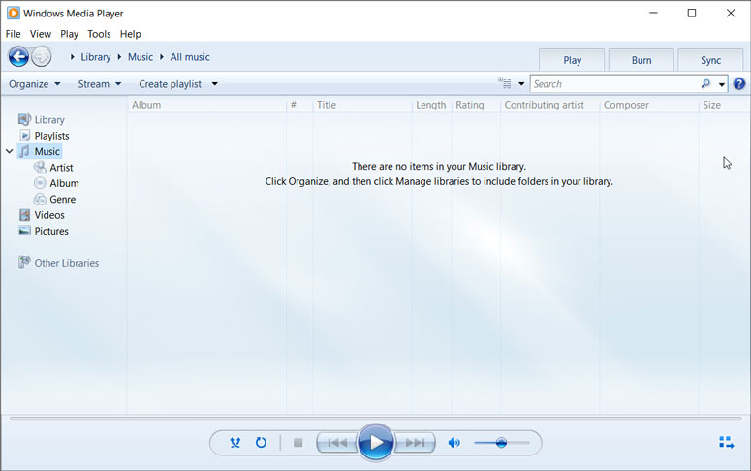Click Library in the breadcrumb
This screenshot has width=751, height=471.
(x=95, y=57)
